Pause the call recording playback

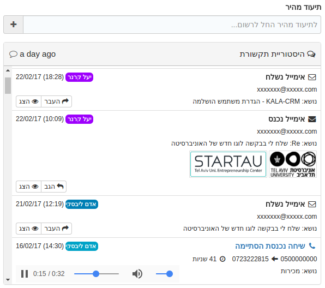click(x=25, y=274)
